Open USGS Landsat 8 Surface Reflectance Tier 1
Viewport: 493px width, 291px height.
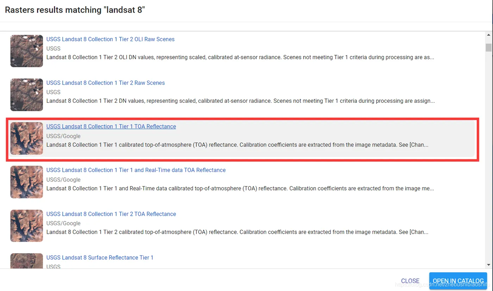100,258
